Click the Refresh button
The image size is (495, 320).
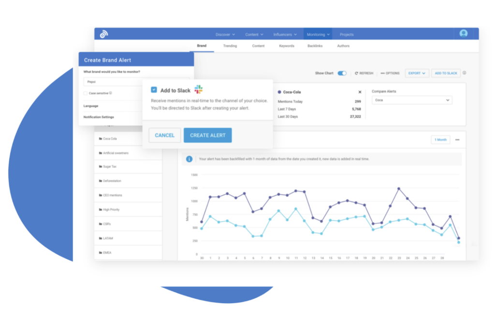coord(364,73)
